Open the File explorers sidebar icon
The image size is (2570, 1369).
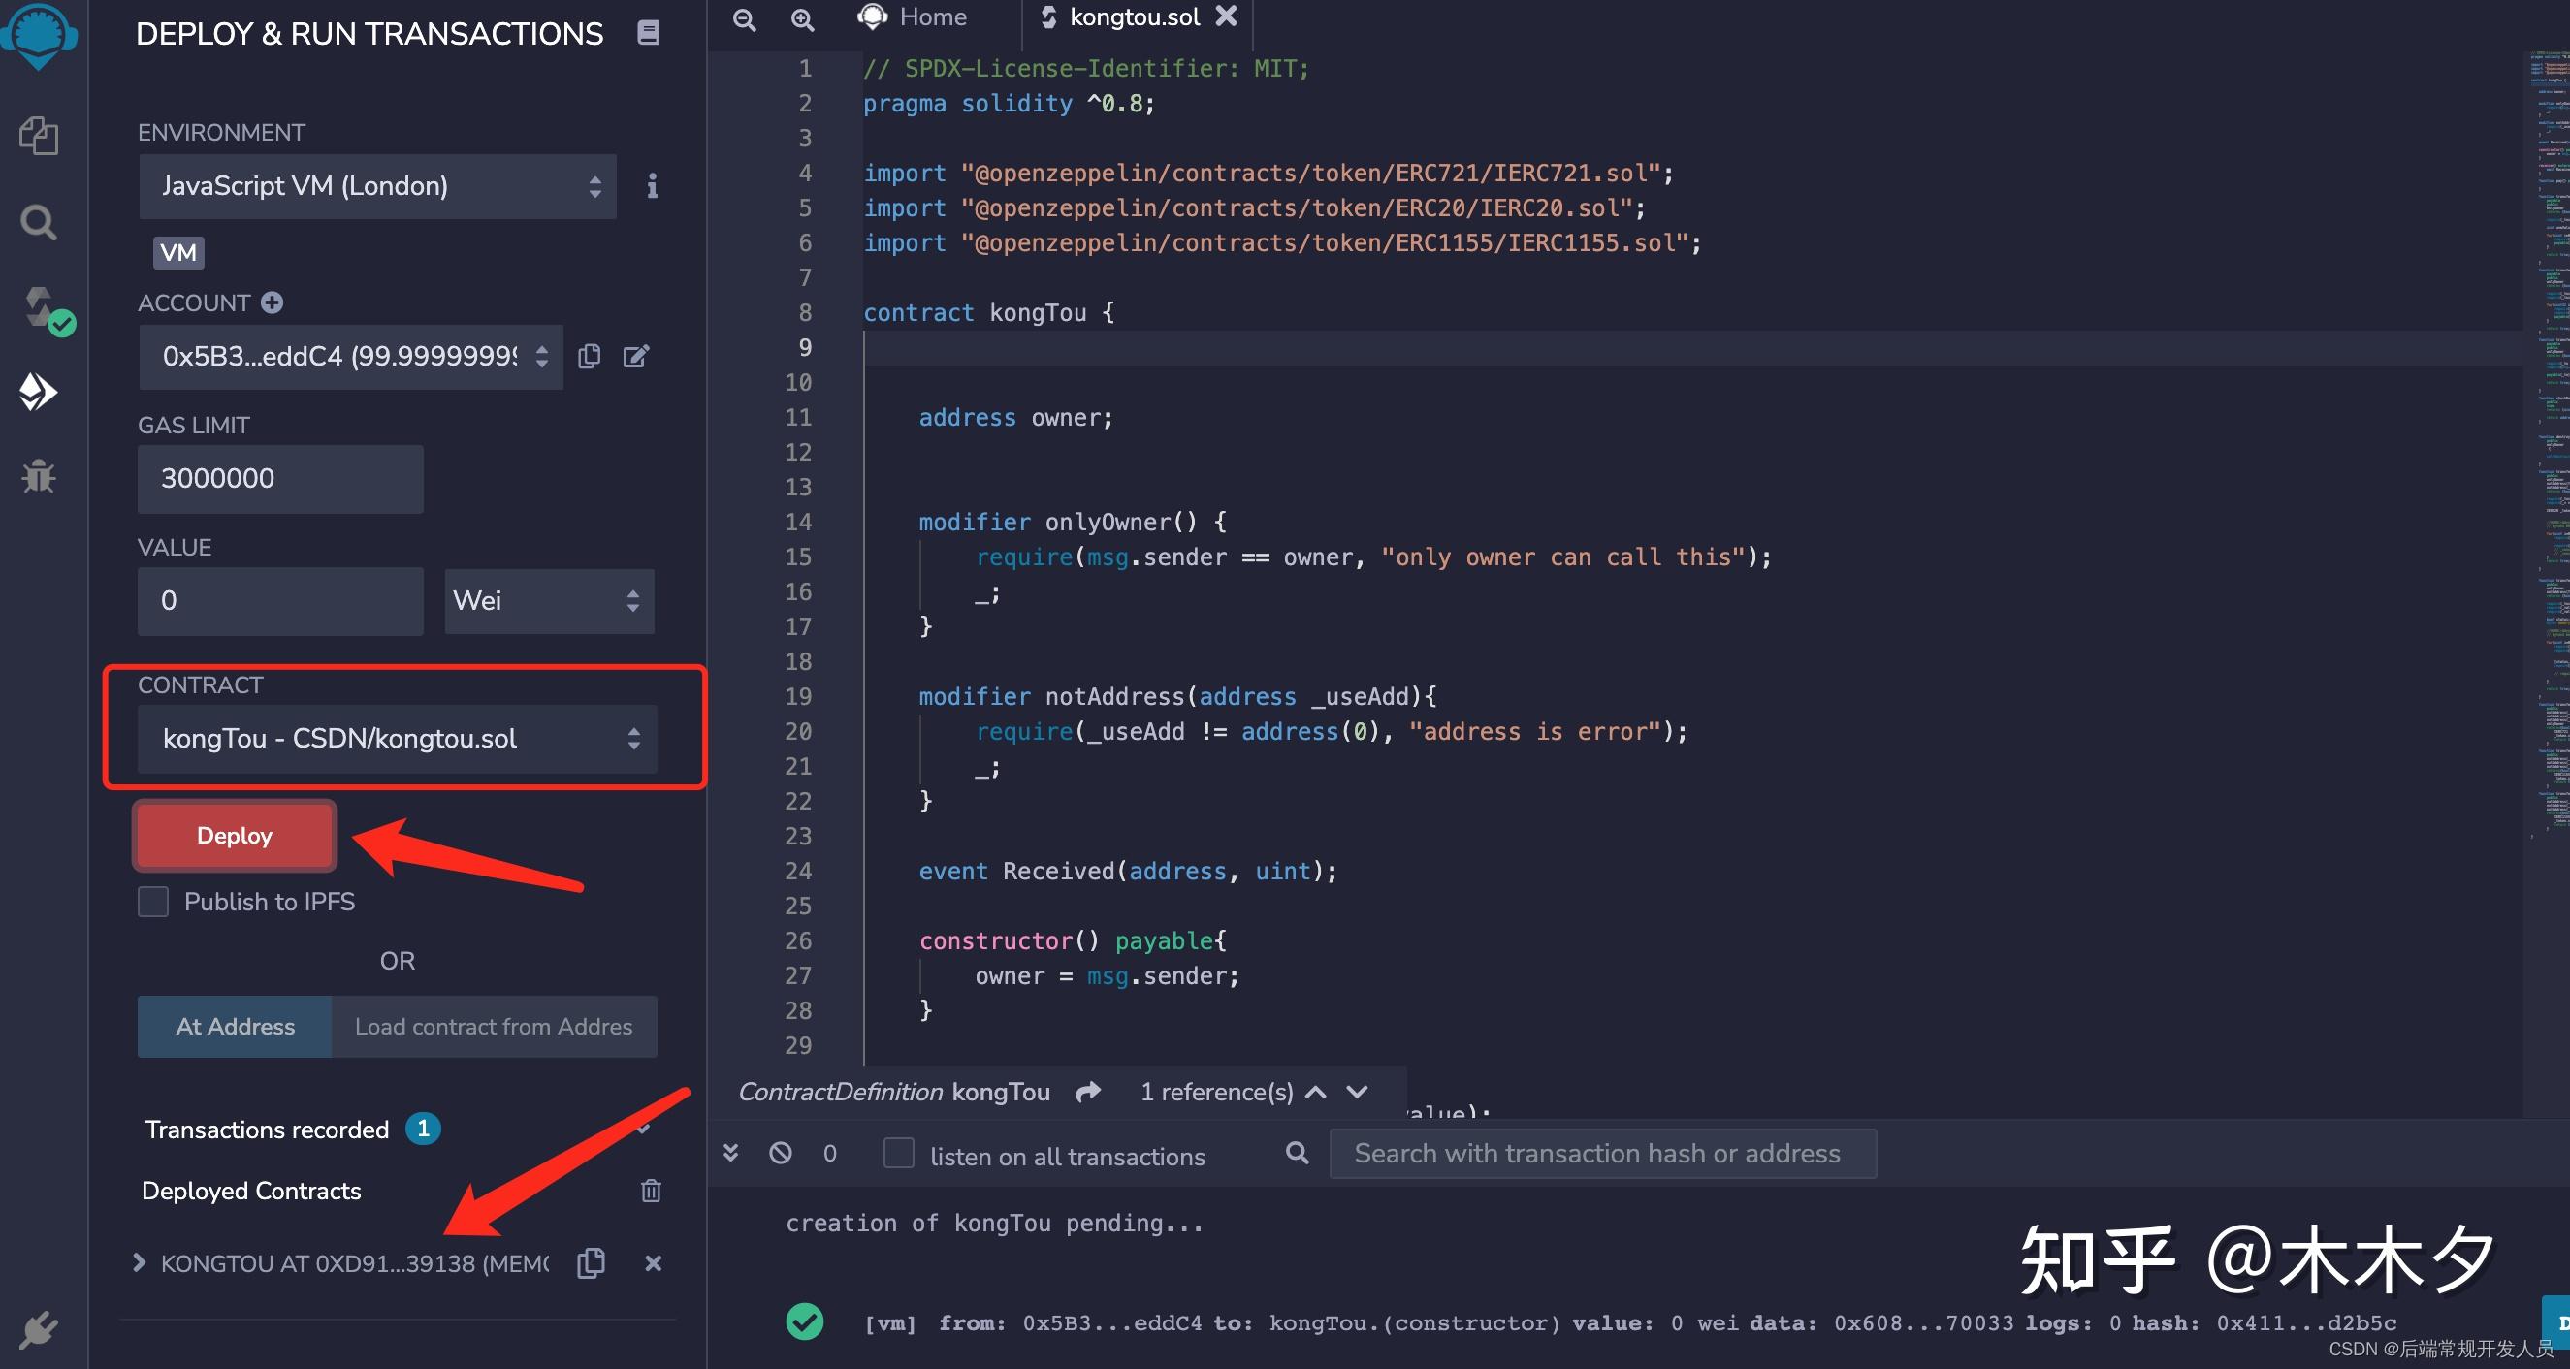tap(39, 136)
